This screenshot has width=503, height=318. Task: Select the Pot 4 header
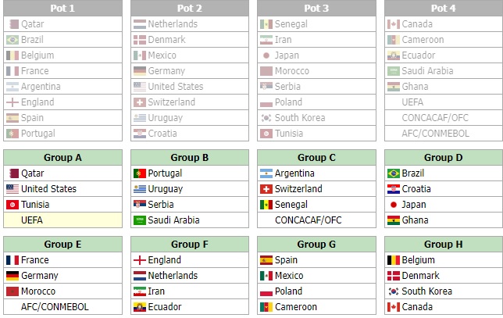(444, 8)
